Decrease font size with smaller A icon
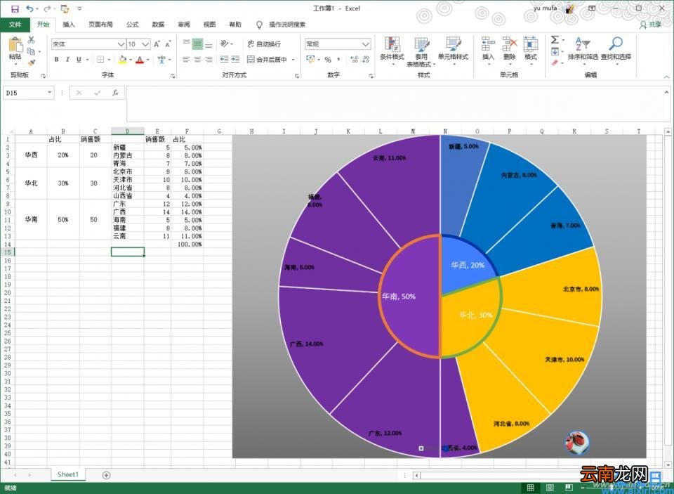Viewport: 674px width, 494px height. [168, 44]
